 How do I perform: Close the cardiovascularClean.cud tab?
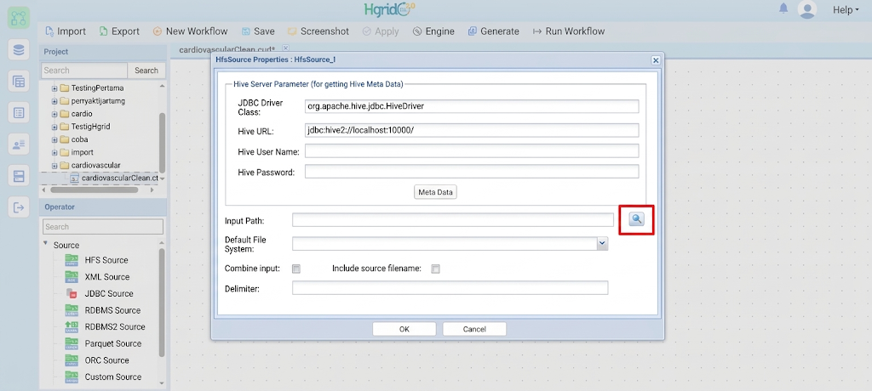click(286, 48)
